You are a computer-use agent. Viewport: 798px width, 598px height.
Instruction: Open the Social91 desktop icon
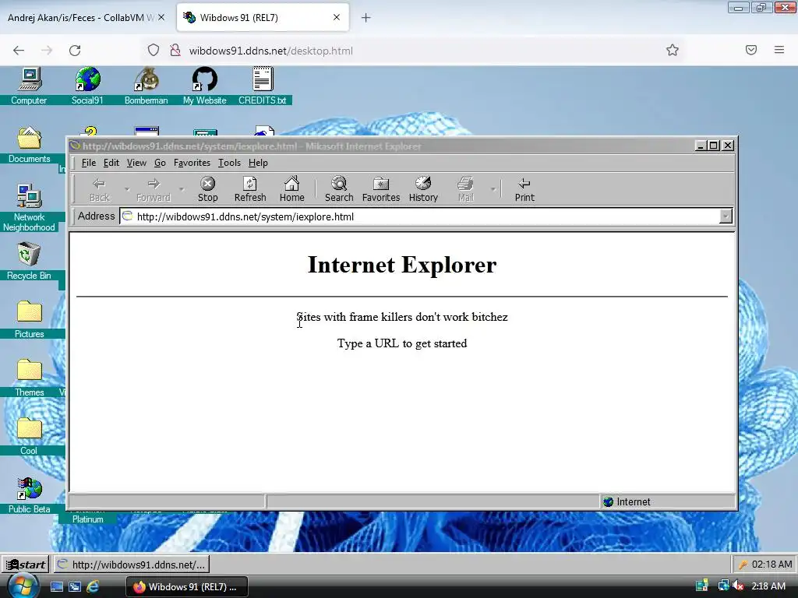[x=87, y=86]
